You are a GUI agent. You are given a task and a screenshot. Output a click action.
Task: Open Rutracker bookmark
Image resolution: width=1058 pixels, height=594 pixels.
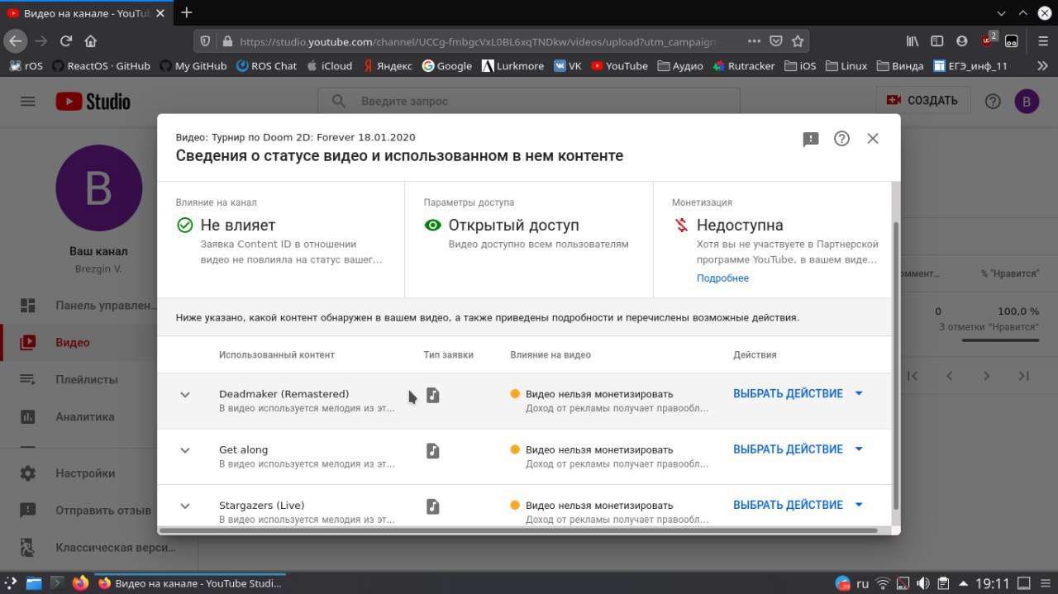(743, 66)
